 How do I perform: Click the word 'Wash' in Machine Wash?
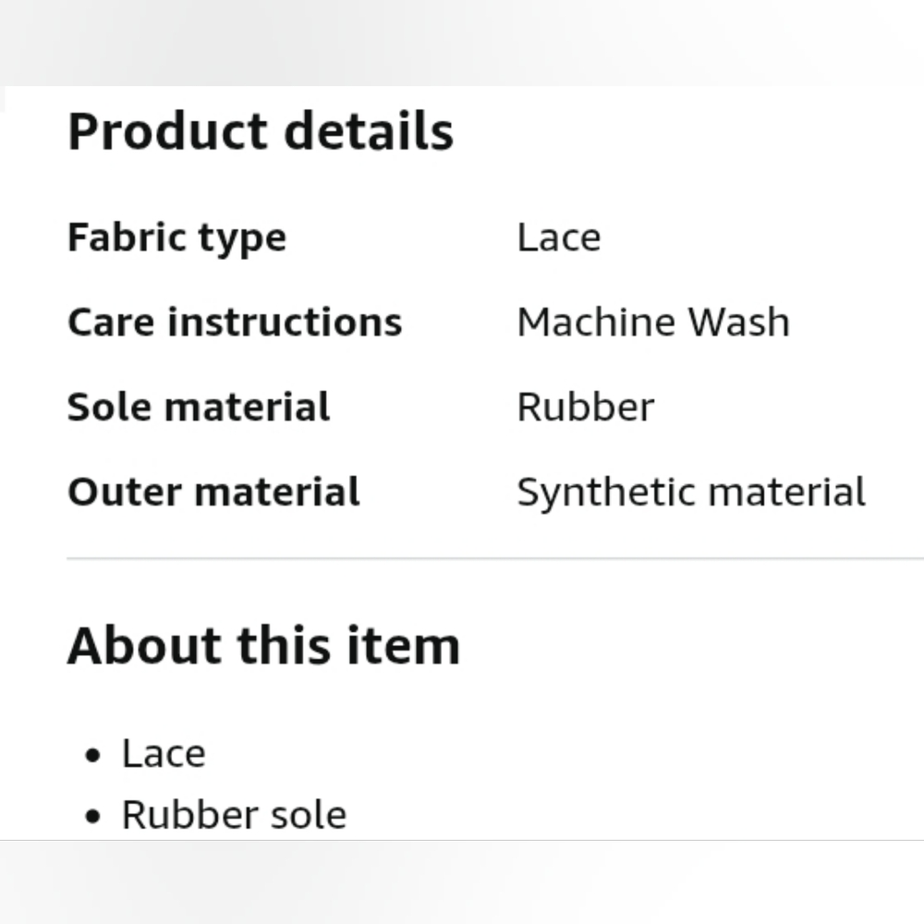tap(739, 322)
